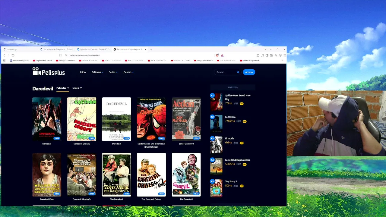Open the UN AVION FANTAS bookmark
This screenshot has width=386, height=217.
point(89,61)
